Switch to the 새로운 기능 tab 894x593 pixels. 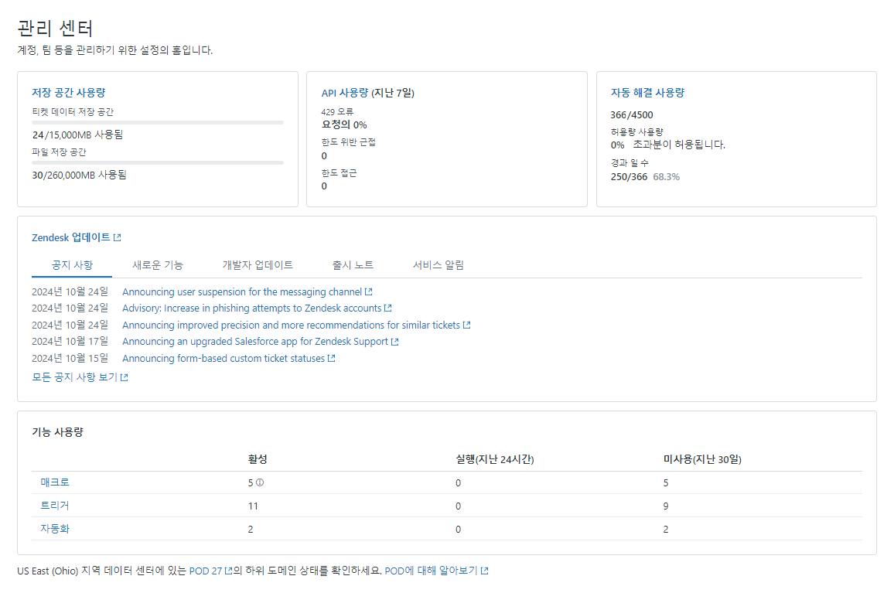157,265
